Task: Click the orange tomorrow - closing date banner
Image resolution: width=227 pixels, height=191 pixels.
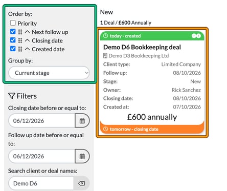Action: point(152,129)
